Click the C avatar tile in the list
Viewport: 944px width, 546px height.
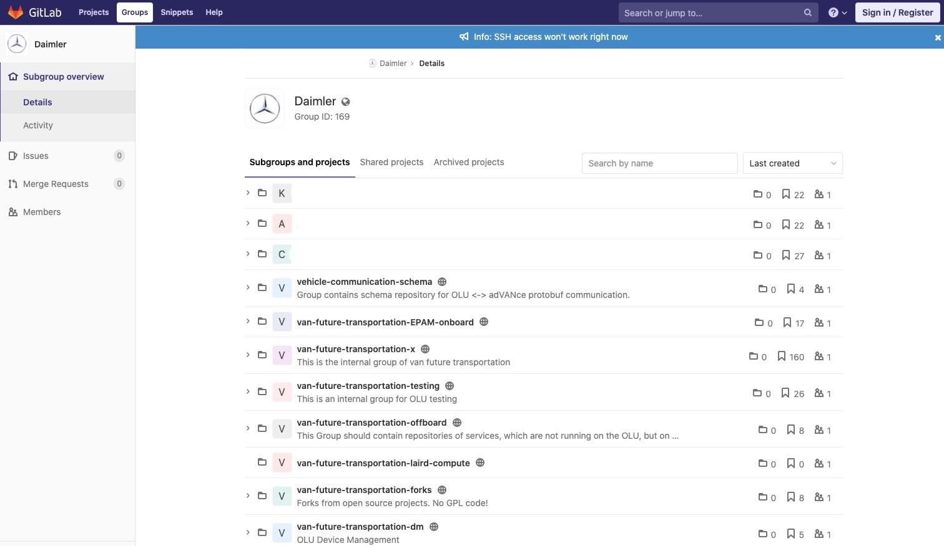click(282, 254)
